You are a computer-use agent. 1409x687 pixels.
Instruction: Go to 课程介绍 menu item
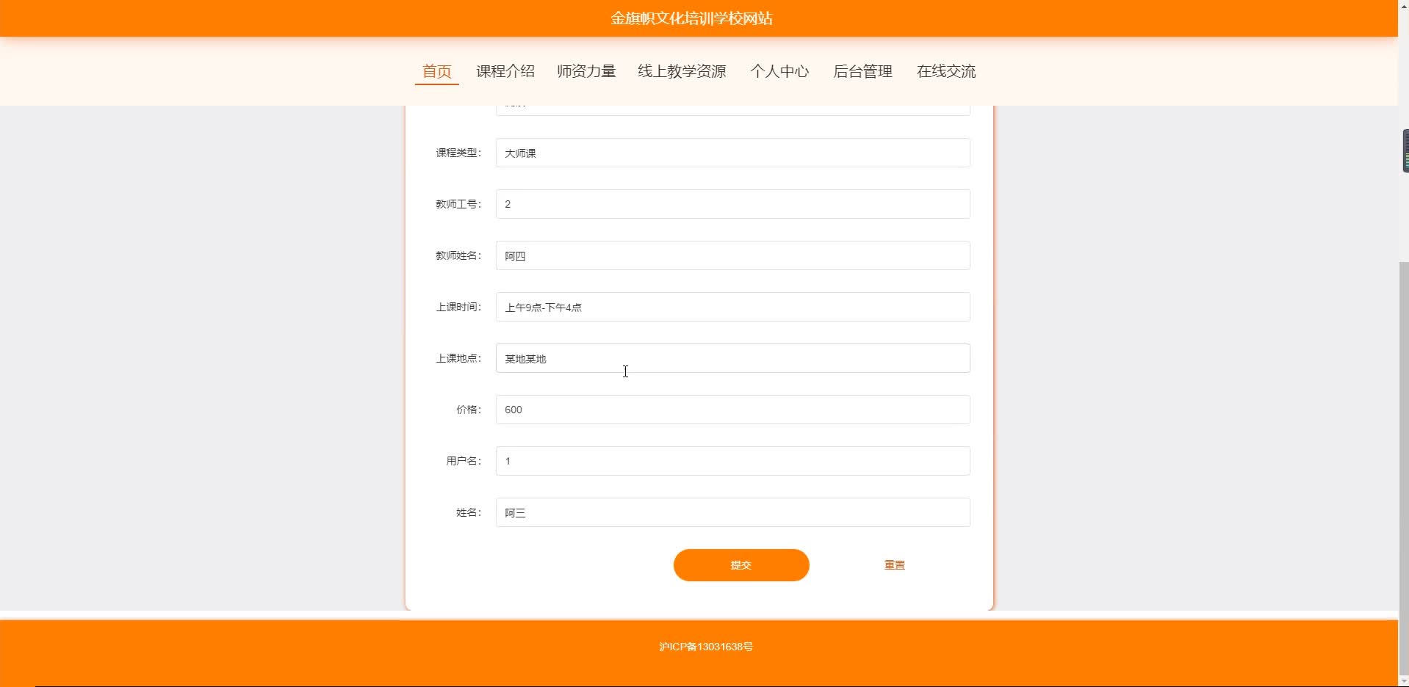[505, 71]
